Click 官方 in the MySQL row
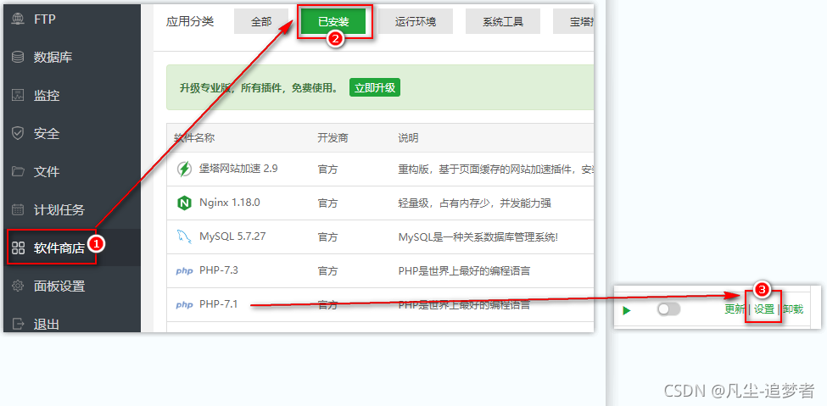This screenshot has height=406, width=827. (x=327, y=236)
